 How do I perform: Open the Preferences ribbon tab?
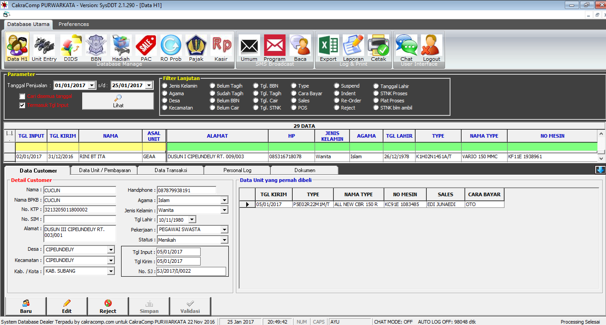coord(74,24)
